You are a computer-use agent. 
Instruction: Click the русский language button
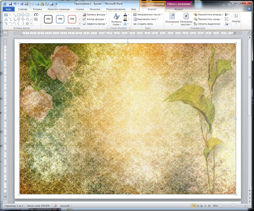65,206
